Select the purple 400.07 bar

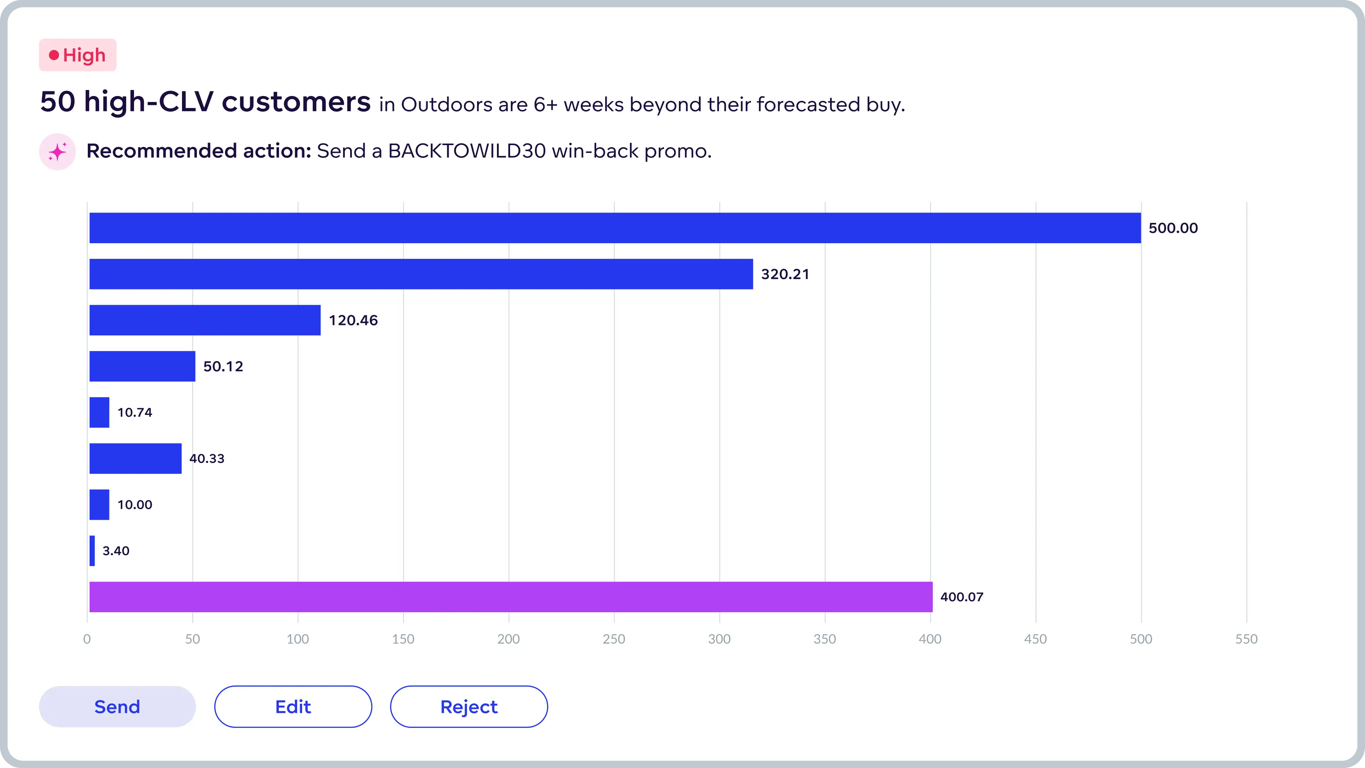pyautogui.click(x=510, y=597)
